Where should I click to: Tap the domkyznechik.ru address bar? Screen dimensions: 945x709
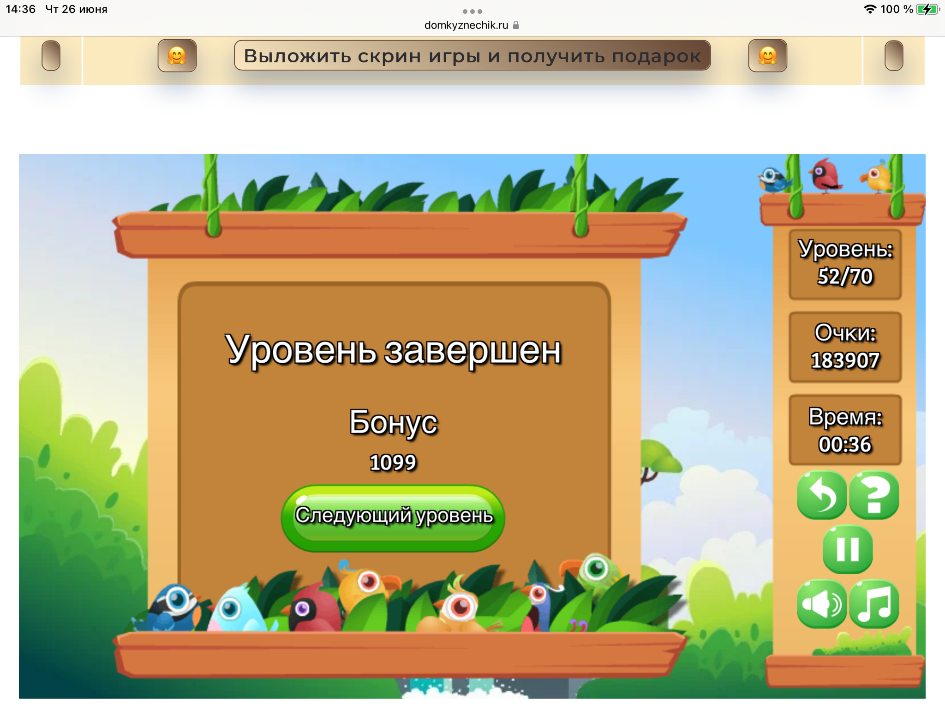pyautogui.click(x=472, y=25)
